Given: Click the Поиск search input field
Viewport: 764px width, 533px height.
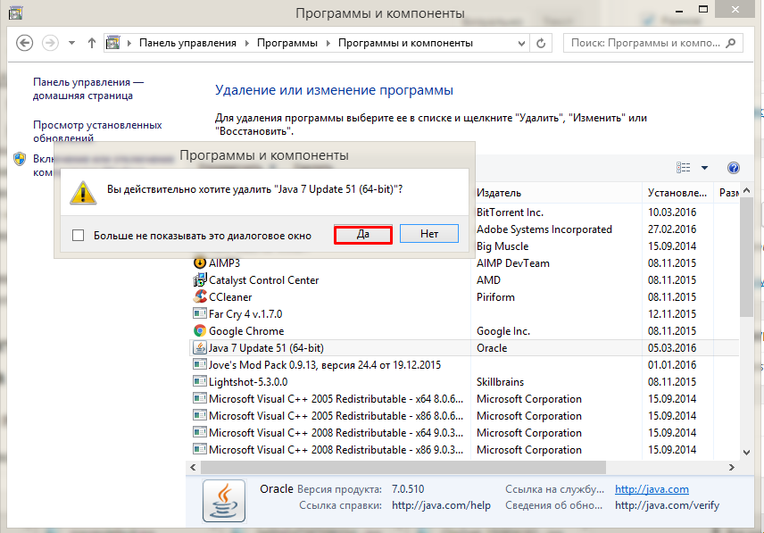Looking at the screenshot, I should pos(643,43).
